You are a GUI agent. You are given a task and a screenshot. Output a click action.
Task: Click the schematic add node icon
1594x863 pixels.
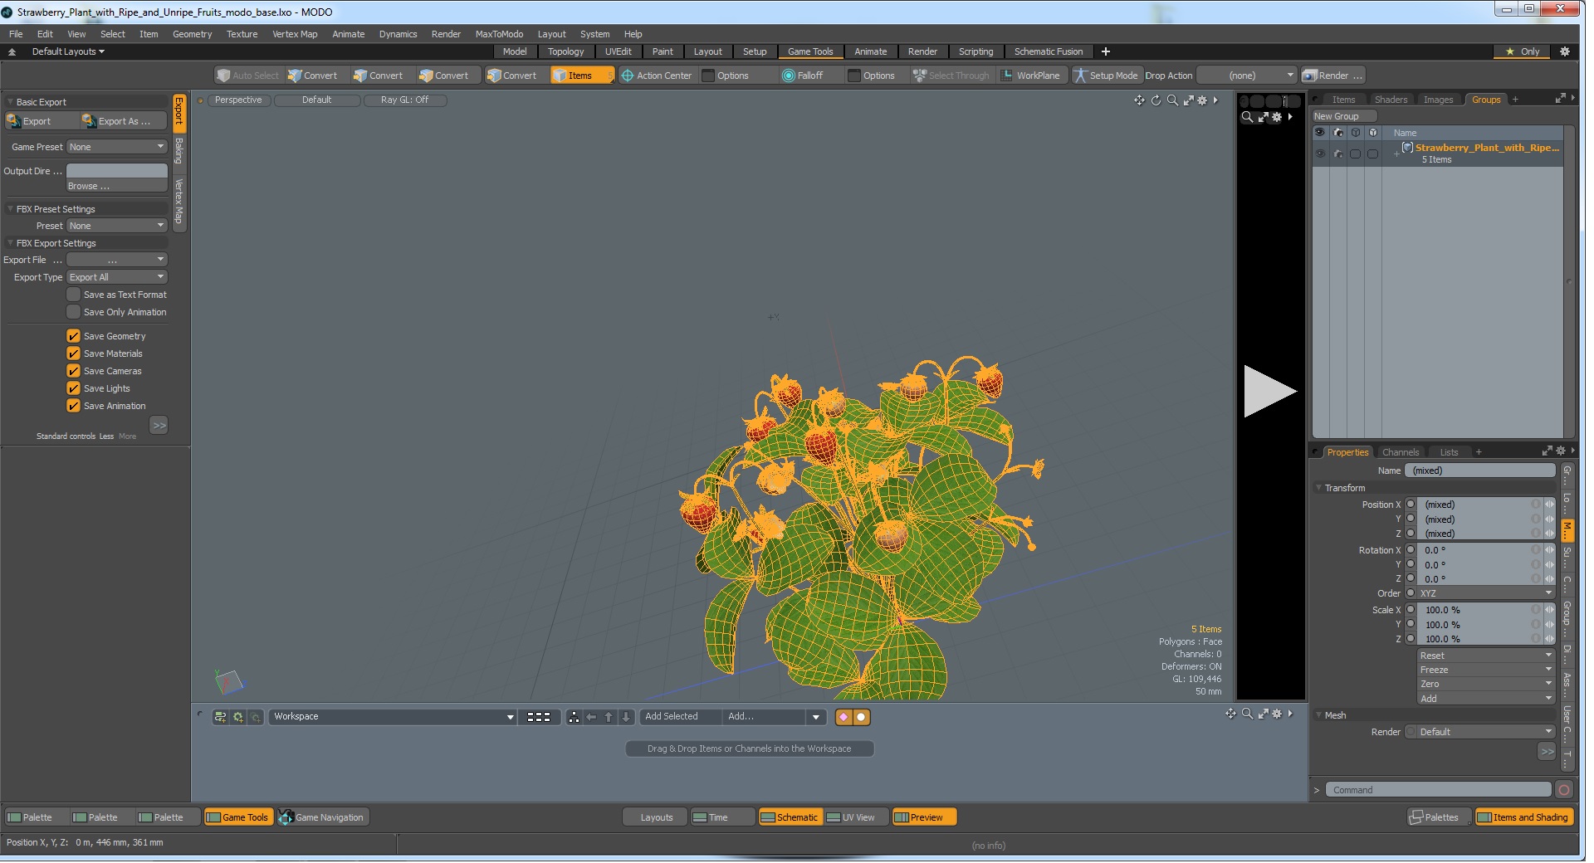220,717
